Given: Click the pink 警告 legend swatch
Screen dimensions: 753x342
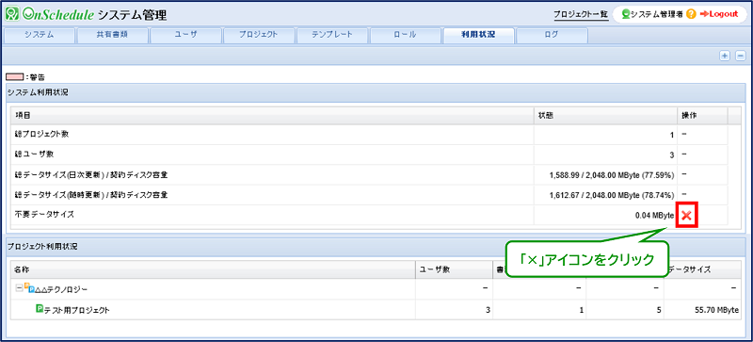Looking at the screenshot, I should 14,76.
